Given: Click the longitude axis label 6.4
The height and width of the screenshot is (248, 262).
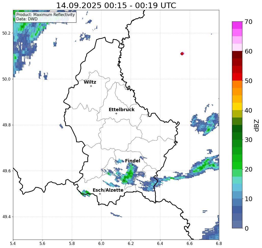Looking at the screenshot, I should (x=160, y=243).
